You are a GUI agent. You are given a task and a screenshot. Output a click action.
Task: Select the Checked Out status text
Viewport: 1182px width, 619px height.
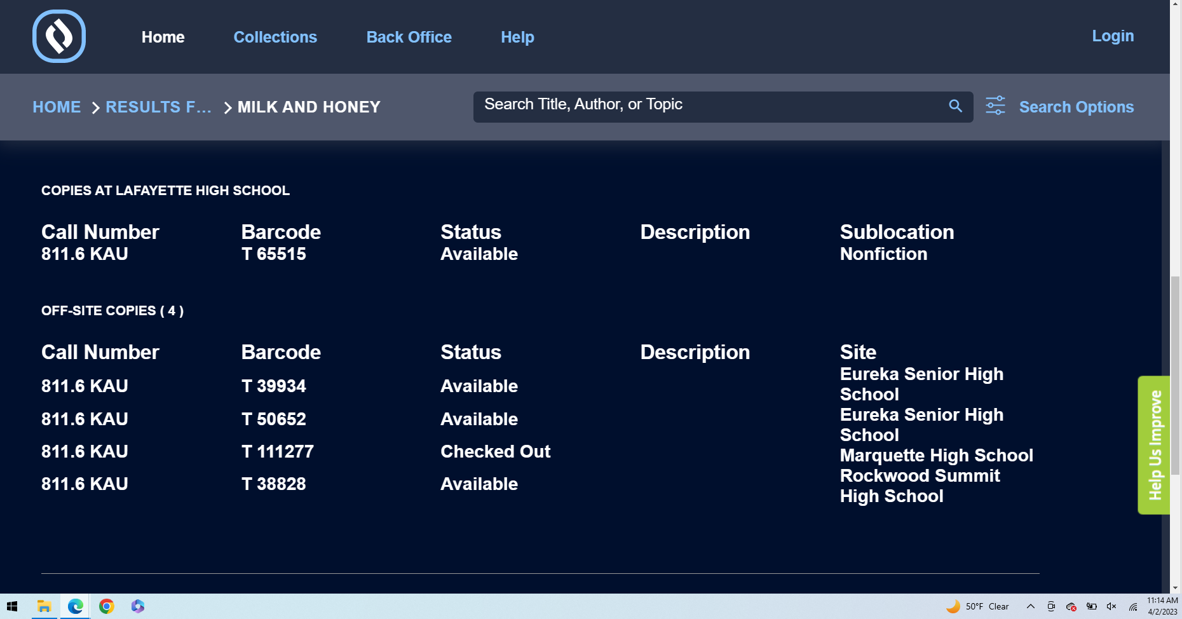pyautogui.click(x=495, y=451)
